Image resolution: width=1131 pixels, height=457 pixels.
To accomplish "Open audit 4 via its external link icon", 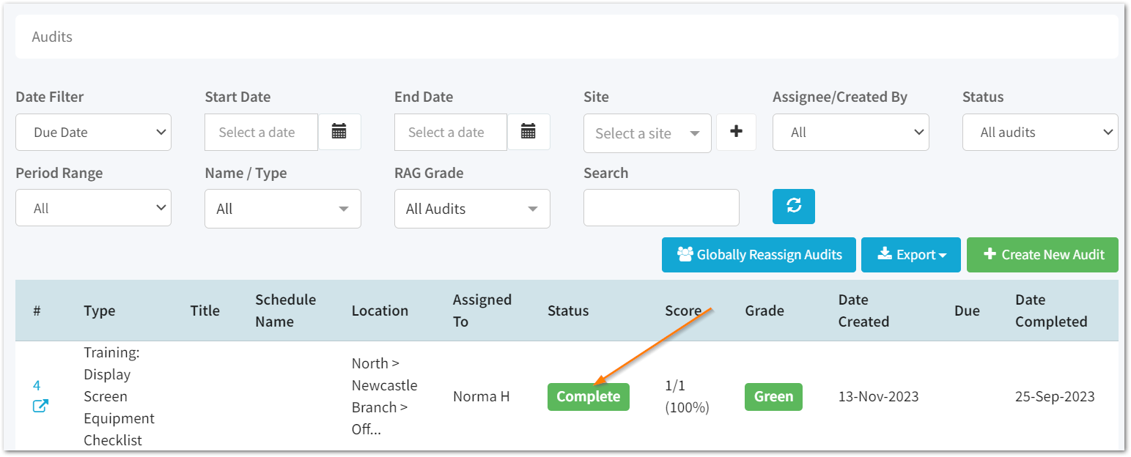I will (40, 405).
